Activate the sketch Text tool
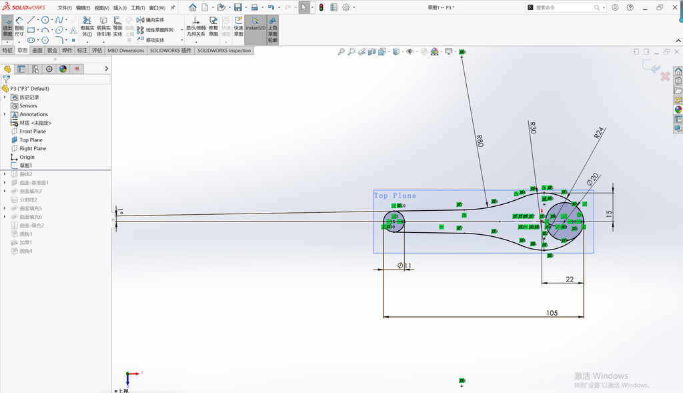The width and height of the screenshot is (683, 393). [73, 30]
